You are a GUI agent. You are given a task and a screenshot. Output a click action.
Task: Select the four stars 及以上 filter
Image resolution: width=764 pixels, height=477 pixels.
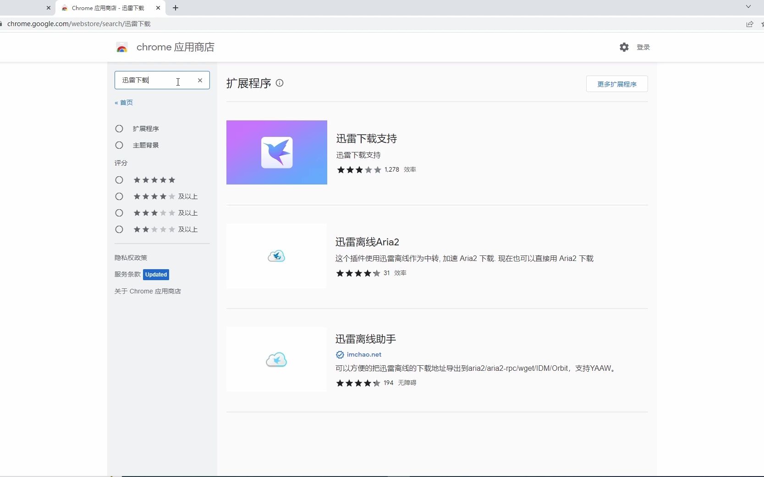coord(119,196)
